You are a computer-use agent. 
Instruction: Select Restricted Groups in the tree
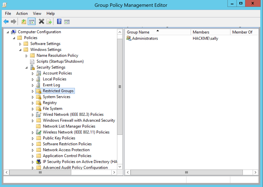coord(58,91)
